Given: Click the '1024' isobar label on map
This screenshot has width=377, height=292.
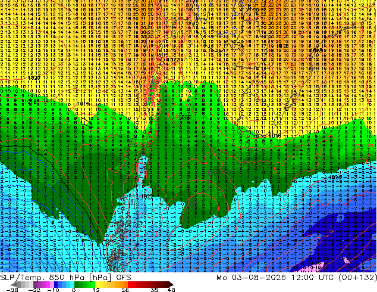Looking at the screenshot, I should (335, 178).
